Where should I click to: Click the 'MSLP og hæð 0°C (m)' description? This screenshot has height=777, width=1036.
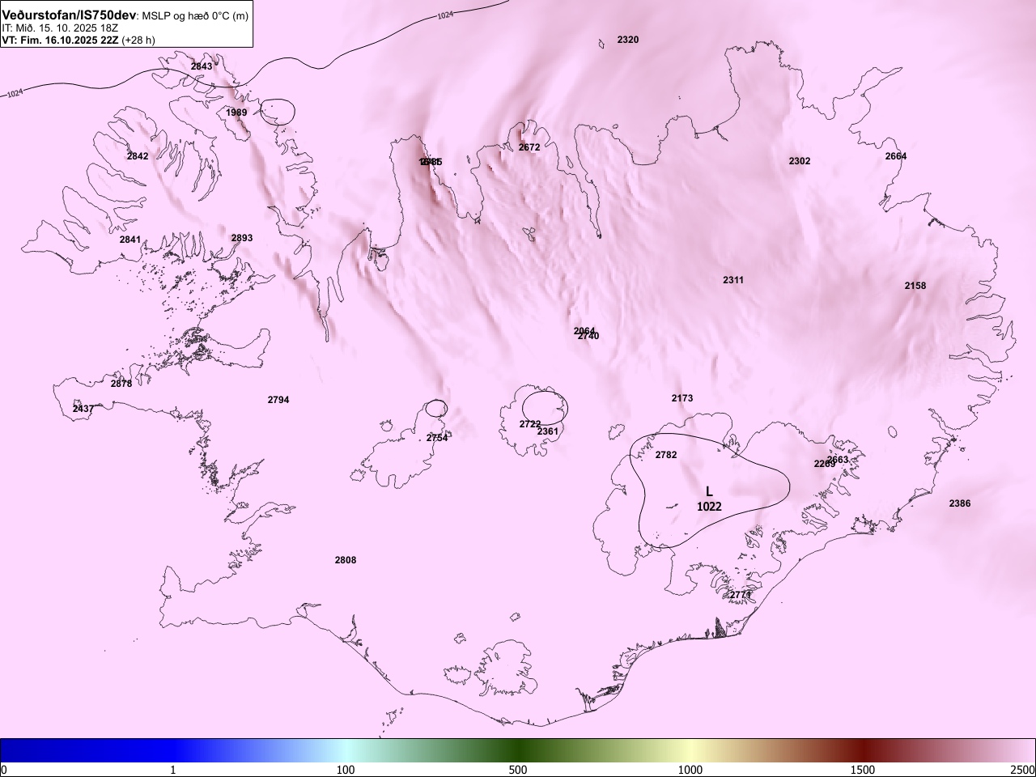(196, 16)
